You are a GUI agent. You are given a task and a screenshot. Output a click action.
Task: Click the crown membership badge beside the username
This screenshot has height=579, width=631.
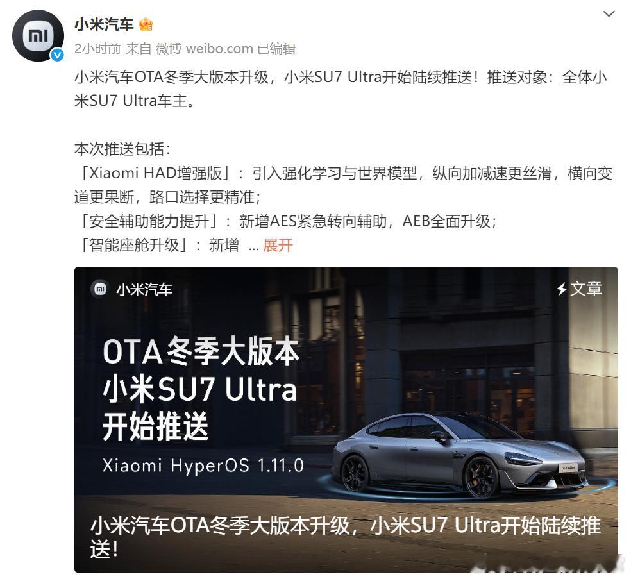[146, 25]
